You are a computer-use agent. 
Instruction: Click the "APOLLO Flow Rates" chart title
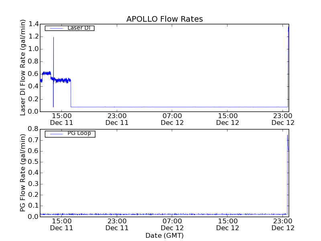(165, 19)
